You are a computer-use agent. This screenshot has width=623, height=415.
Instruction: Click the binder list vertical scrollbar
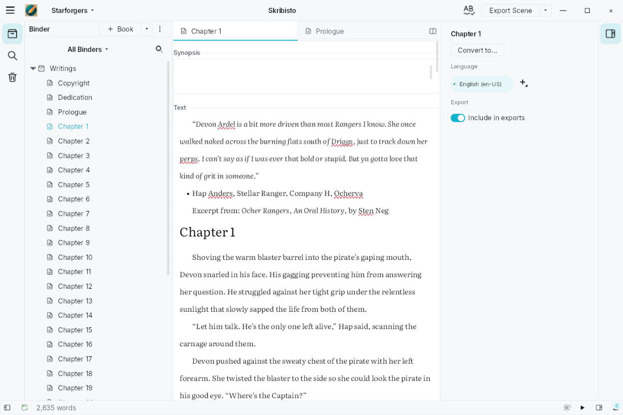click(x=168, y=170)
